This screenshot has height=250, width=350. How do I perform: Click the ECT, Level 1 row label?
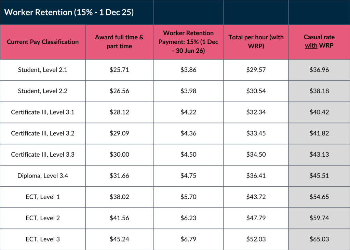click(x=43, y=197)
